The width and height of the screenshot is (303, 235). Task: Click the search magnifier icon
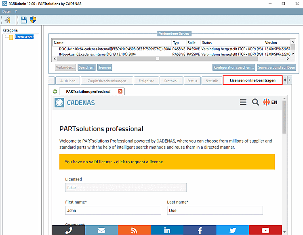coord(255,102)
